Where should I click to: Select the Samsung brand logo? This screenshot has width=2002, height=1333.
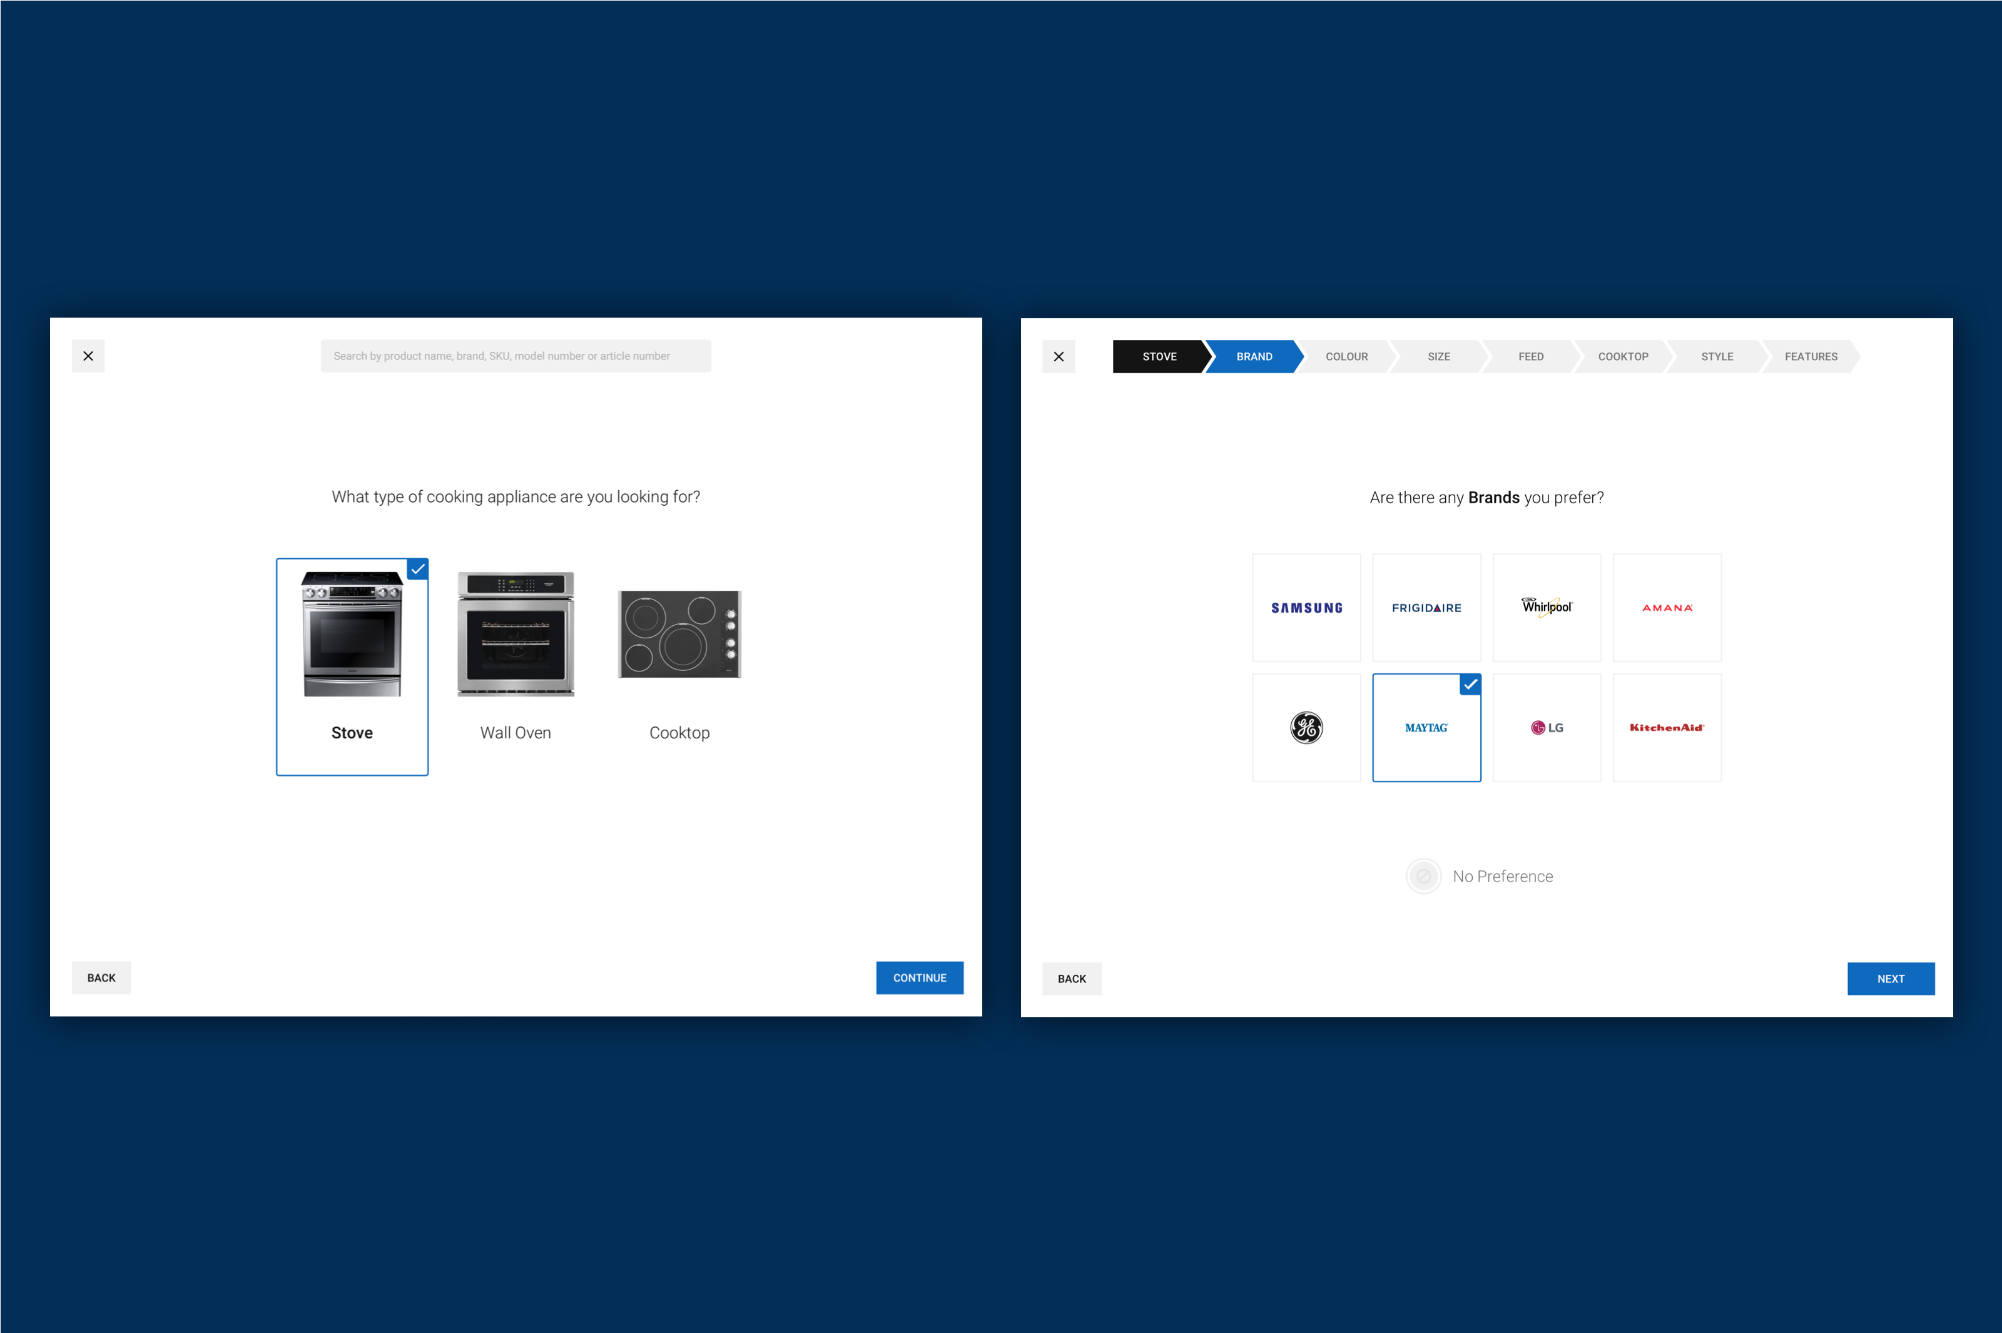(x=1306, y=608)
